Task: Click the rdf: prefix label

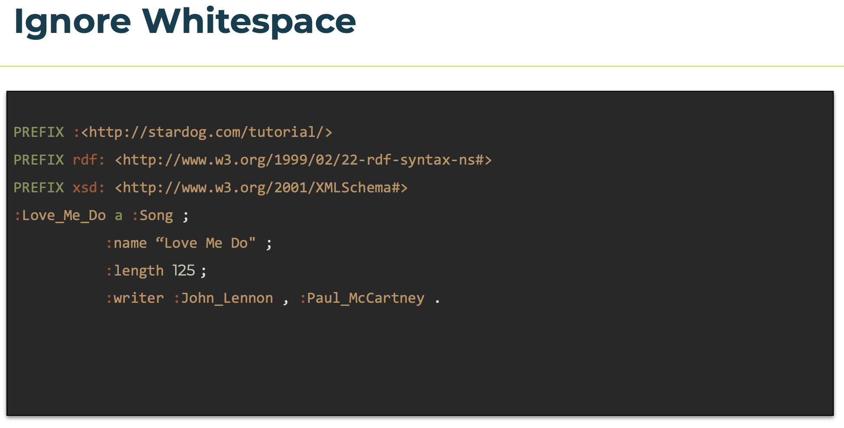Action: point(88,160)
